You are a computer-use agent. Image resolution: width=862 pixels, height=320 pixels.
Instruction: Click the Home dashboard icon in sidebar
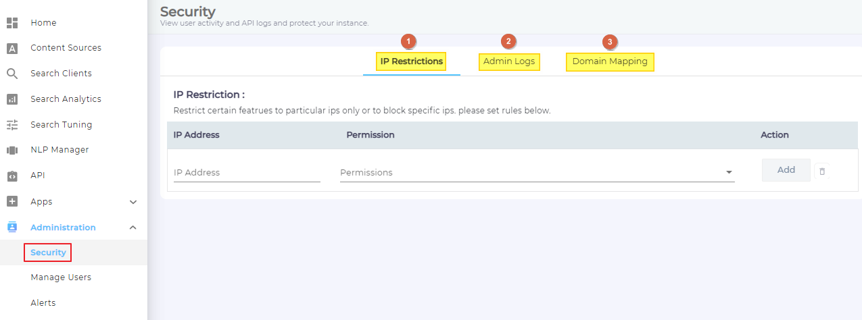(12, 23)
